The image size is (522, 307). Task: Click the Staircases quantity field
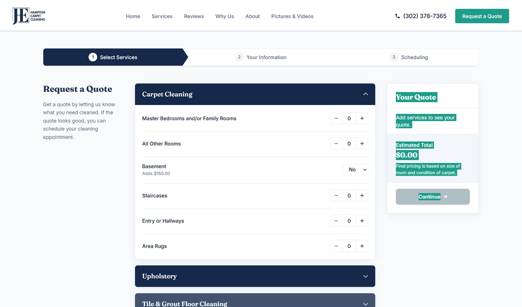(x=349, y=196)
